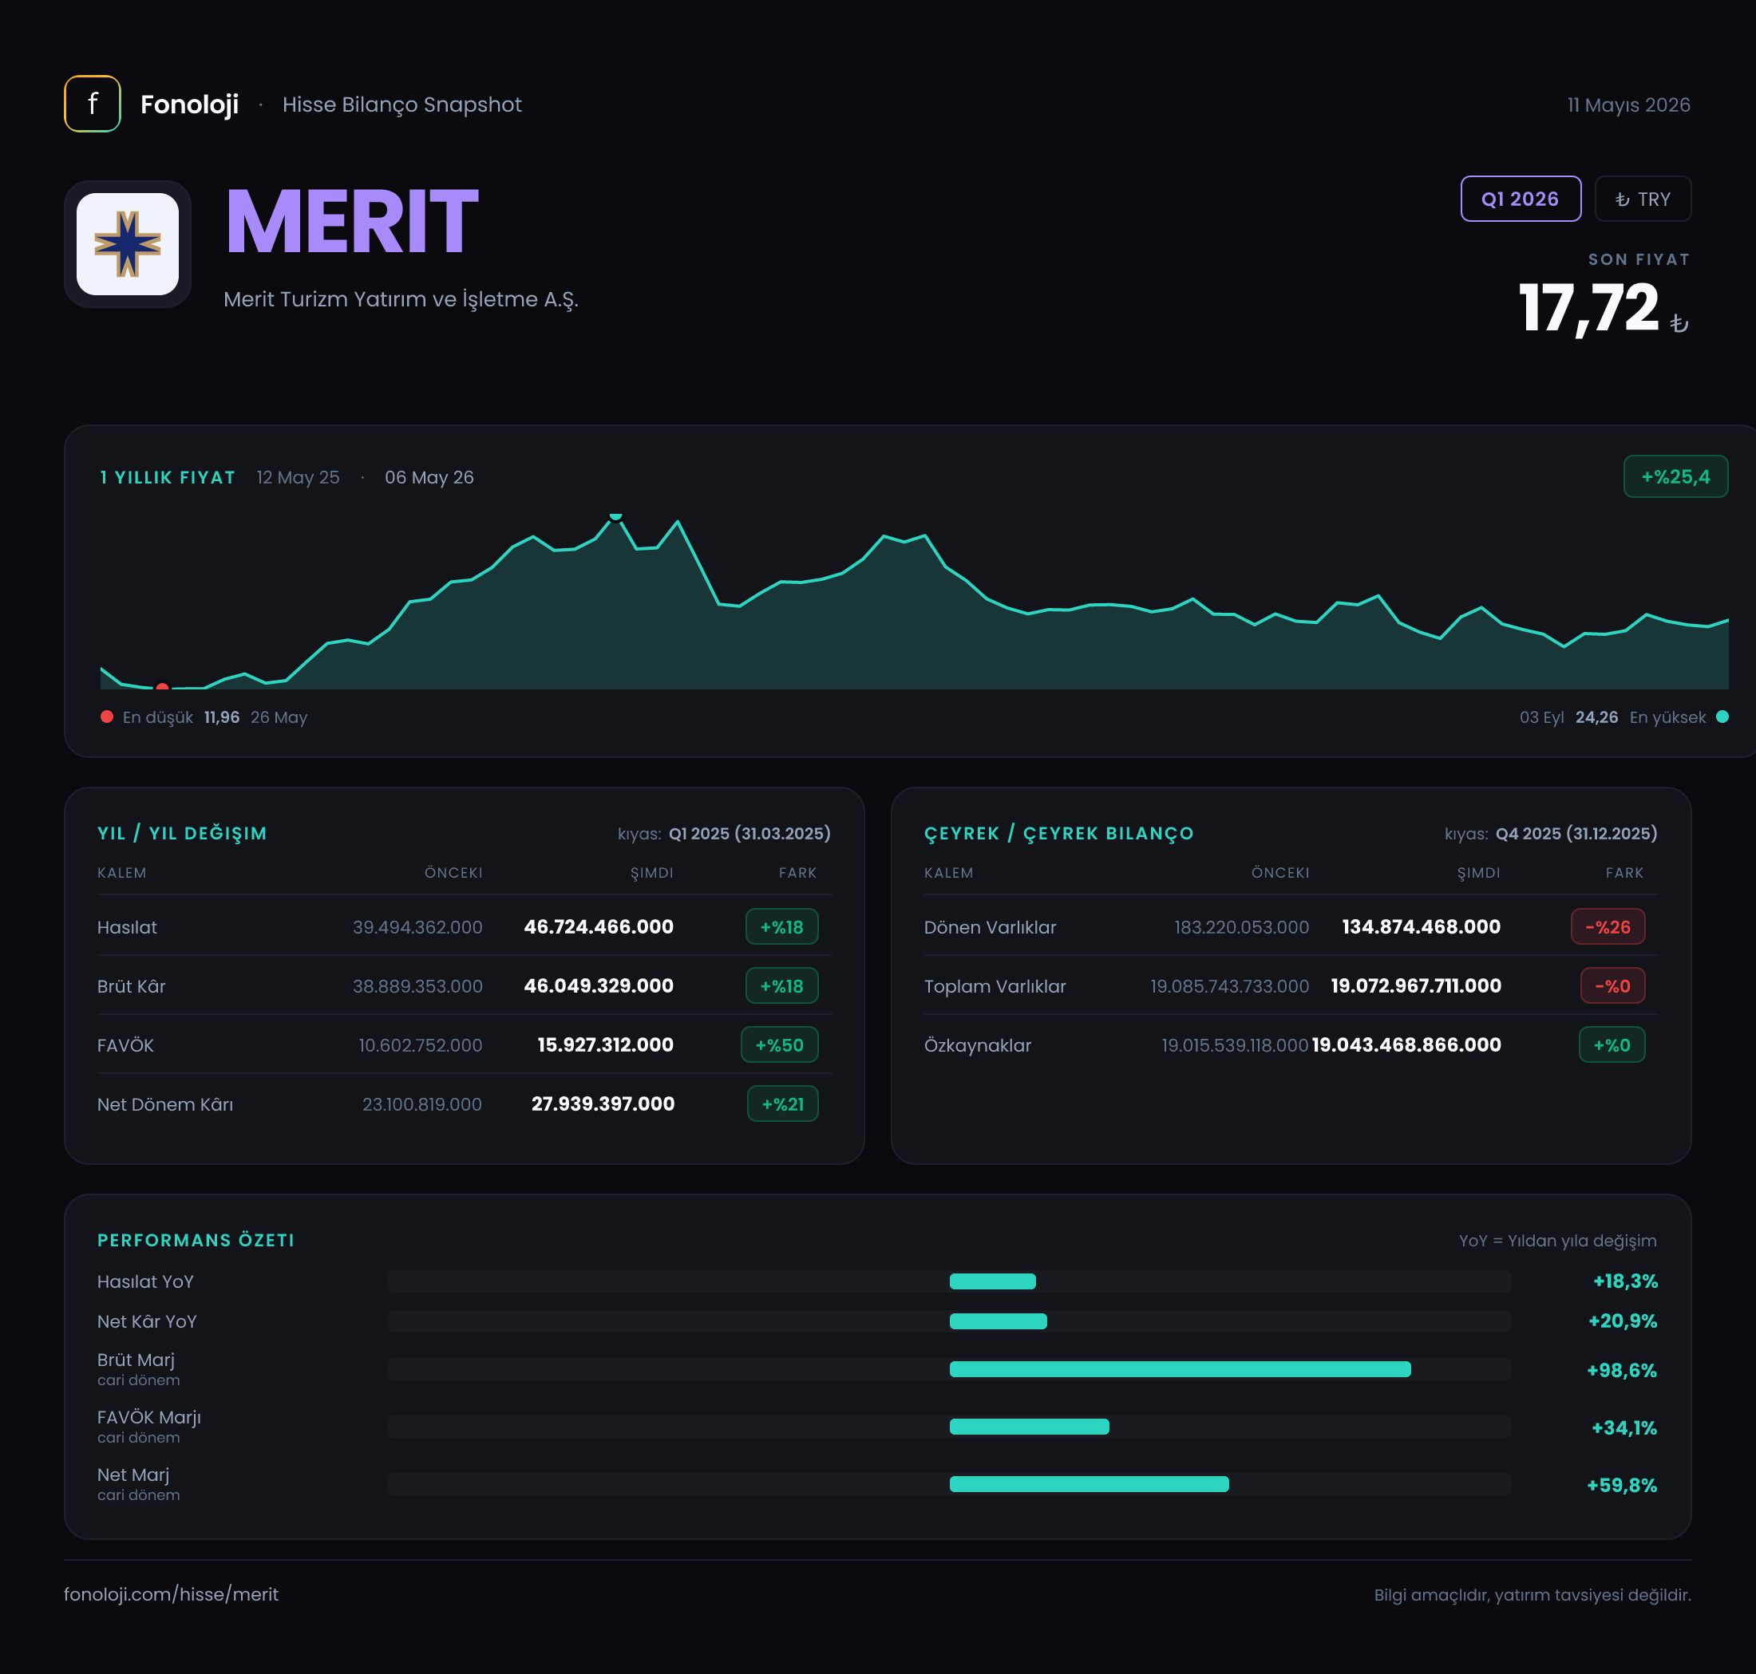Open the fonoloji.com/hisse/merit link
This screenshot has height=1674, width=1756.
coord(172,1593)
